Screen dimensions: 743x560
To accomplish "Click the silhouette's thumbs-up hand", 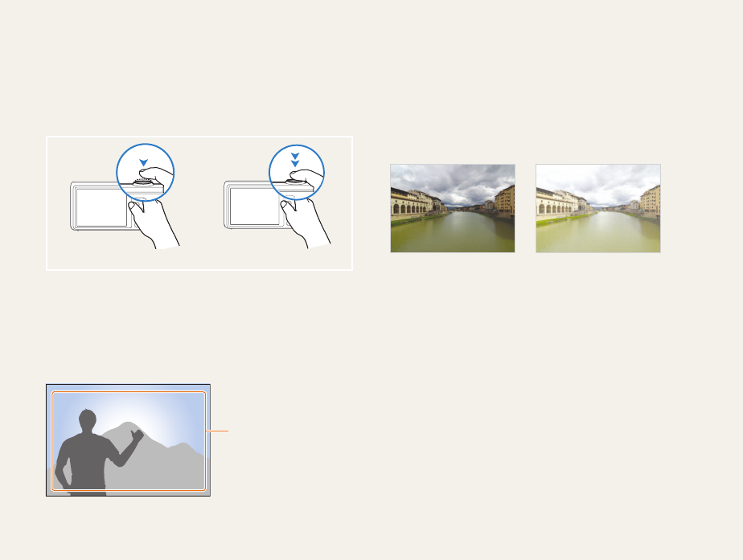I will (x=138, y=435).
